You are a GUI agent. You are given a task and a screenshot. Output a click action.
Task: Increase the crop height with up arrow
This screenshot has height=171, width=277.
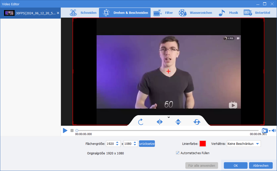pos(135,142)
